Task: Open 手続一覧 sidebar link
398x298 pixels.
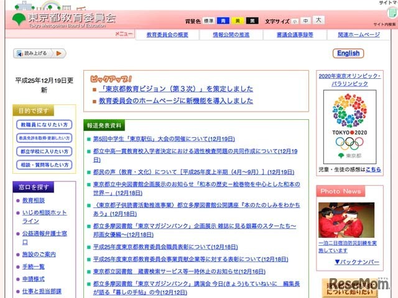Action: (x=34, y=266)
